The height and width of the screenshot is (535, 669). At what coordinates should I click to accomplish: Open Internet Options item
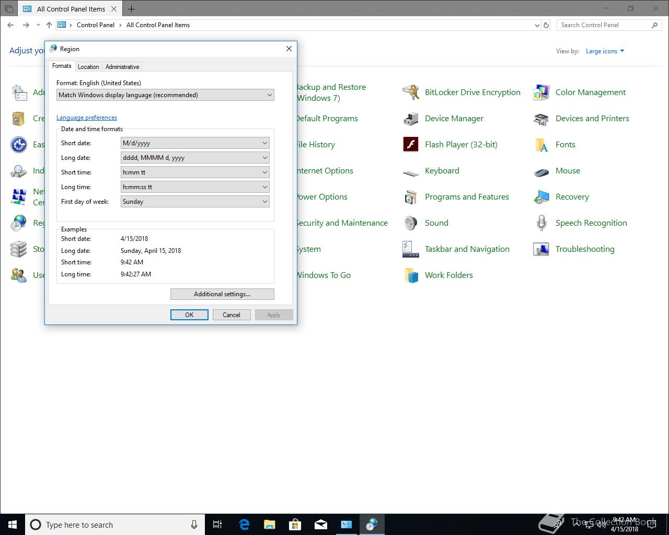tap(325, 171)
